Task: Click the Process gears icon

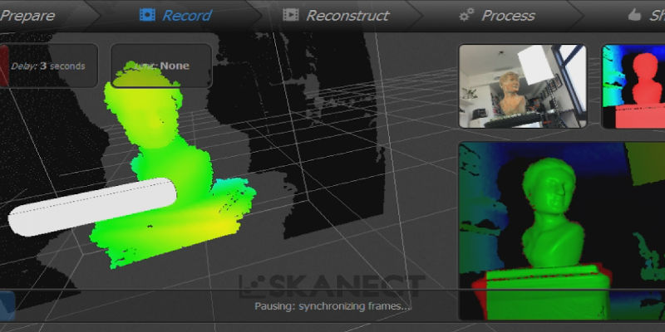Action: (x=465, y=16)
